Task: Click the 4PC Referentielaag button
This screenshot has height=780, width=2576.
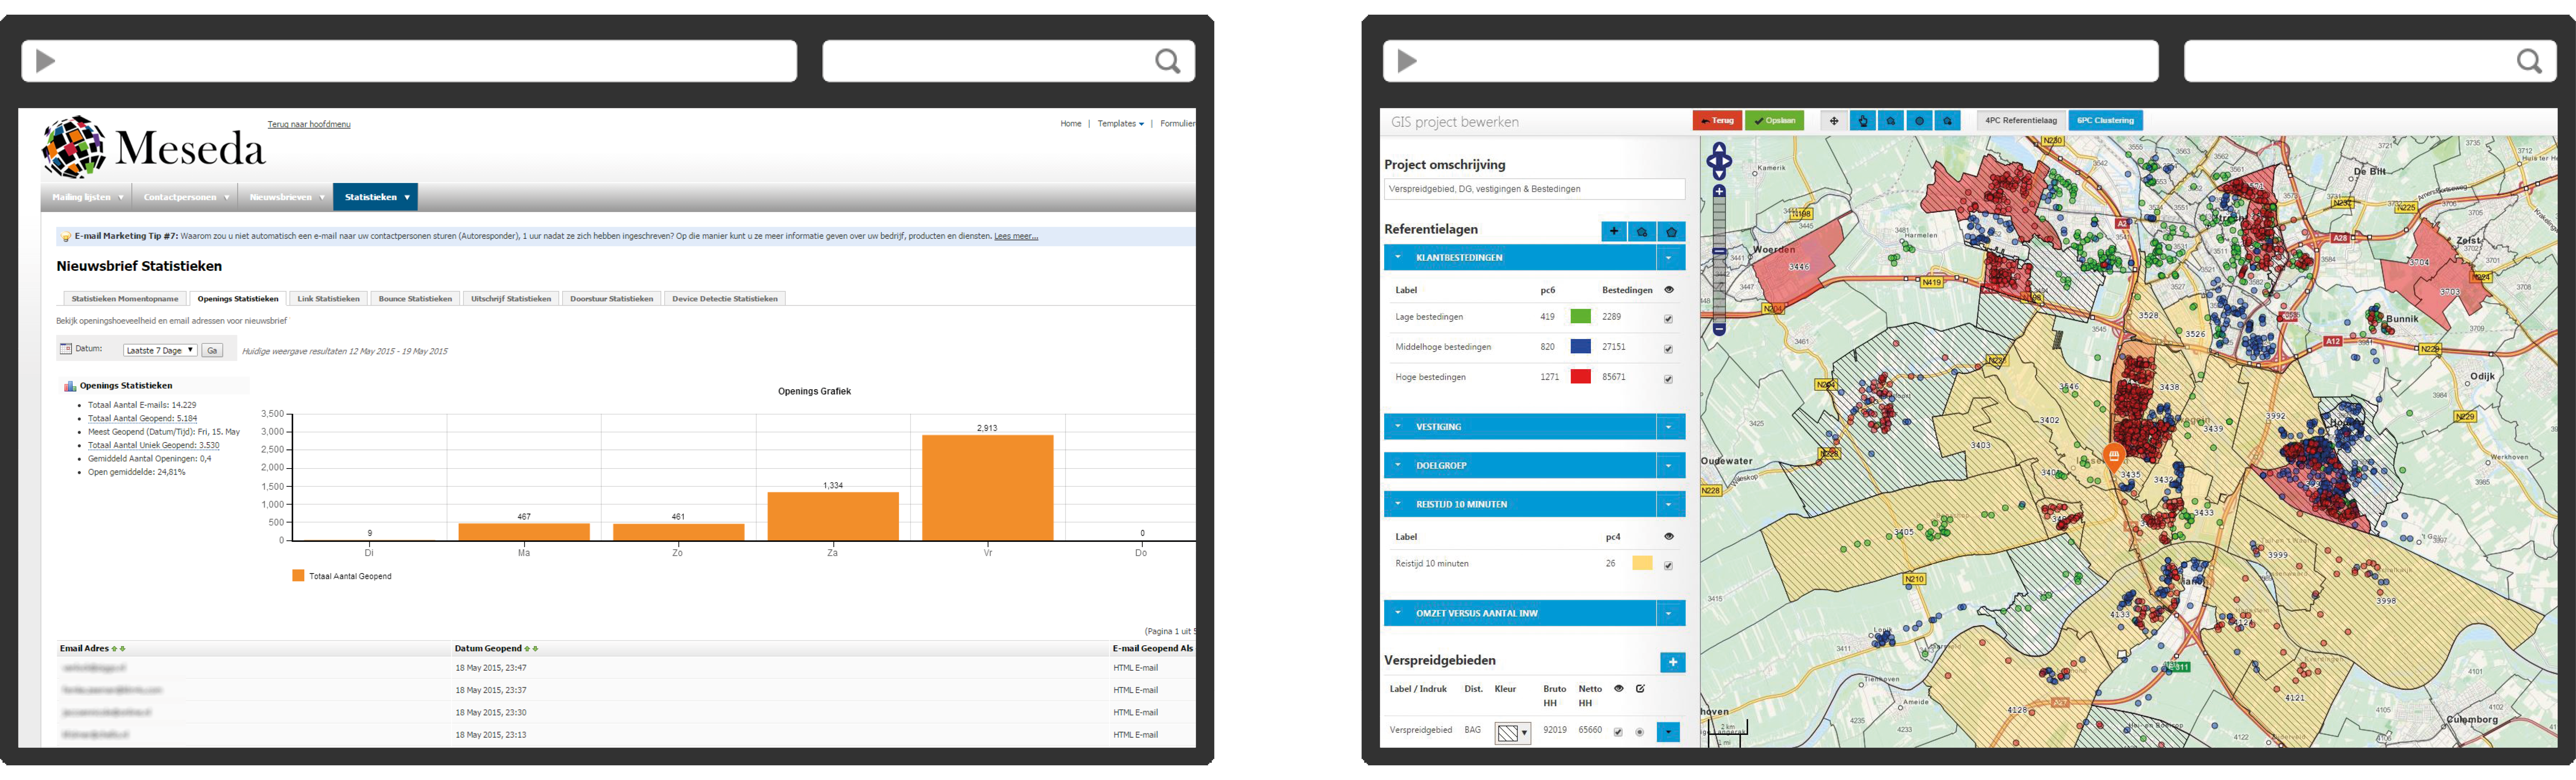Action: (x=2021, y=121)
